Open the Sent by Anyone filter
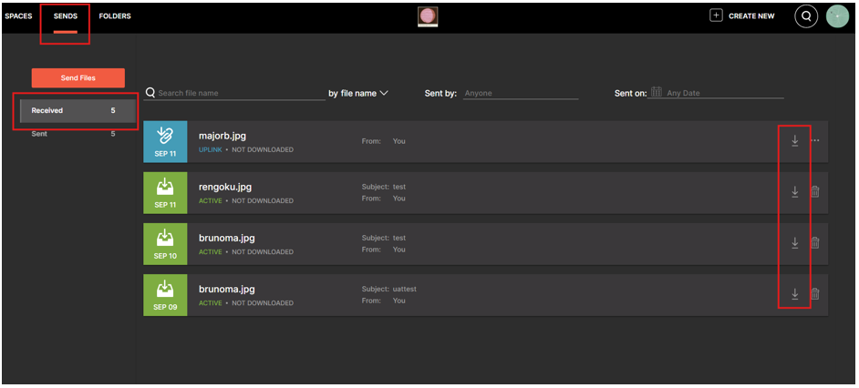 [x=520, y=93]
